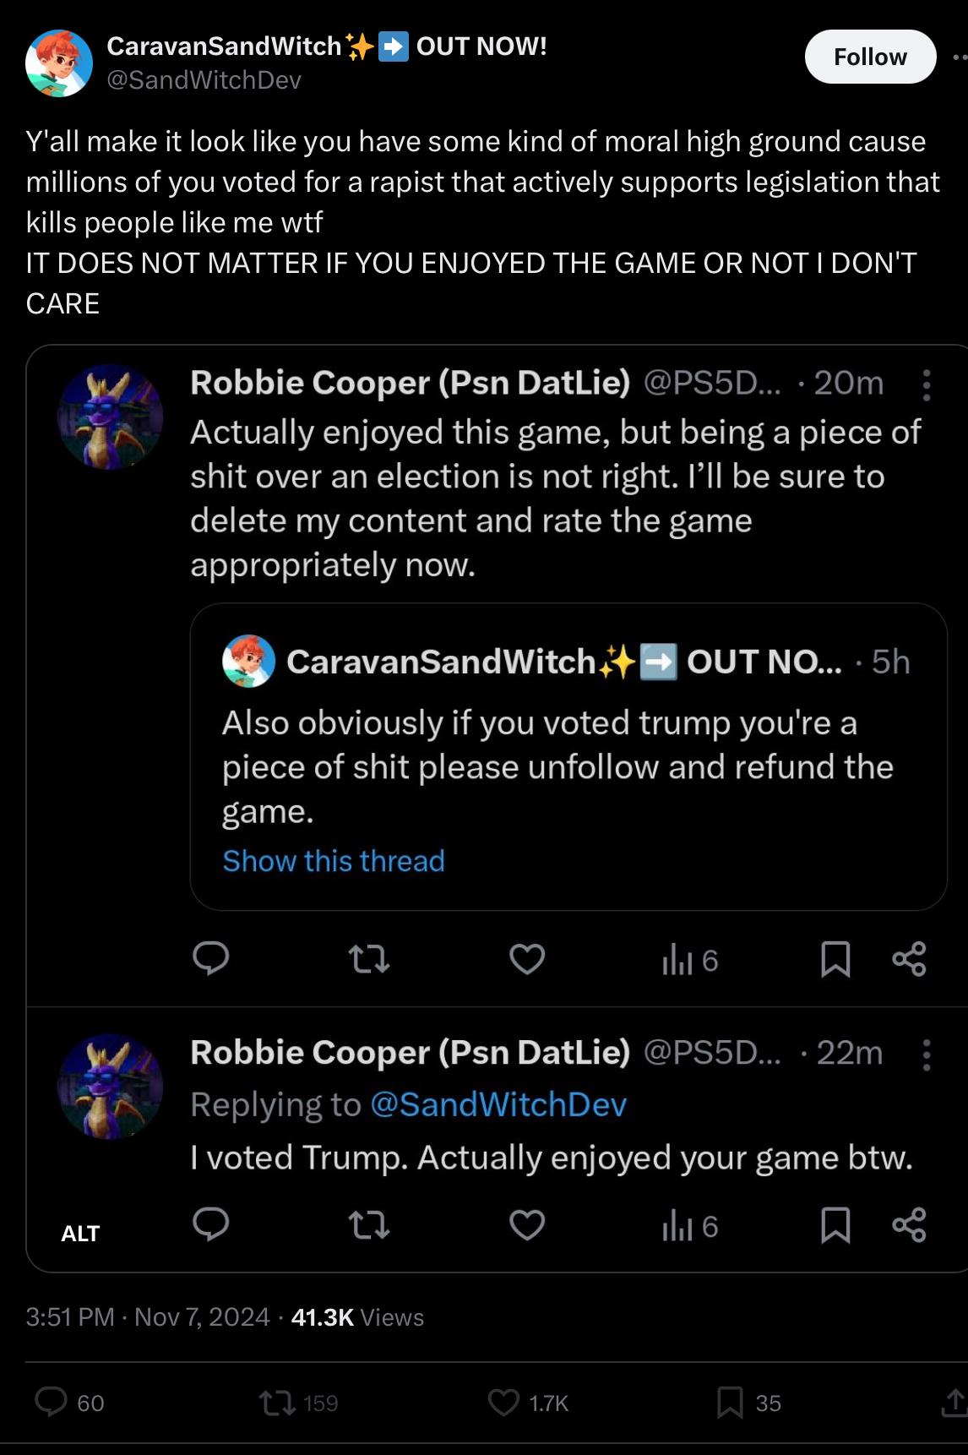
Task: Like the 20m Robbie Cooper tweet
Action: (527, 959)
